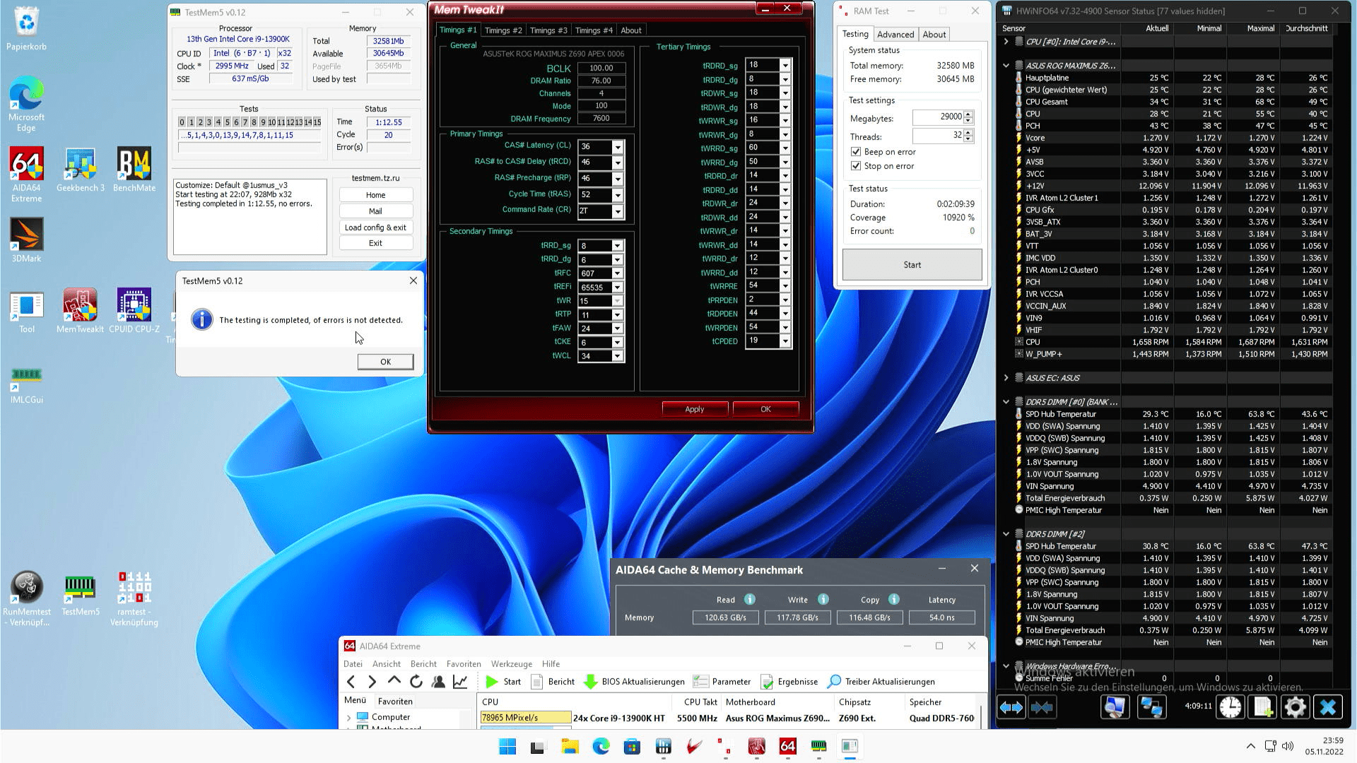The width and height of the screenshot is (1357, 763).
Task: Open Command Rate (CR) dropdown
Action: point(618,211)
